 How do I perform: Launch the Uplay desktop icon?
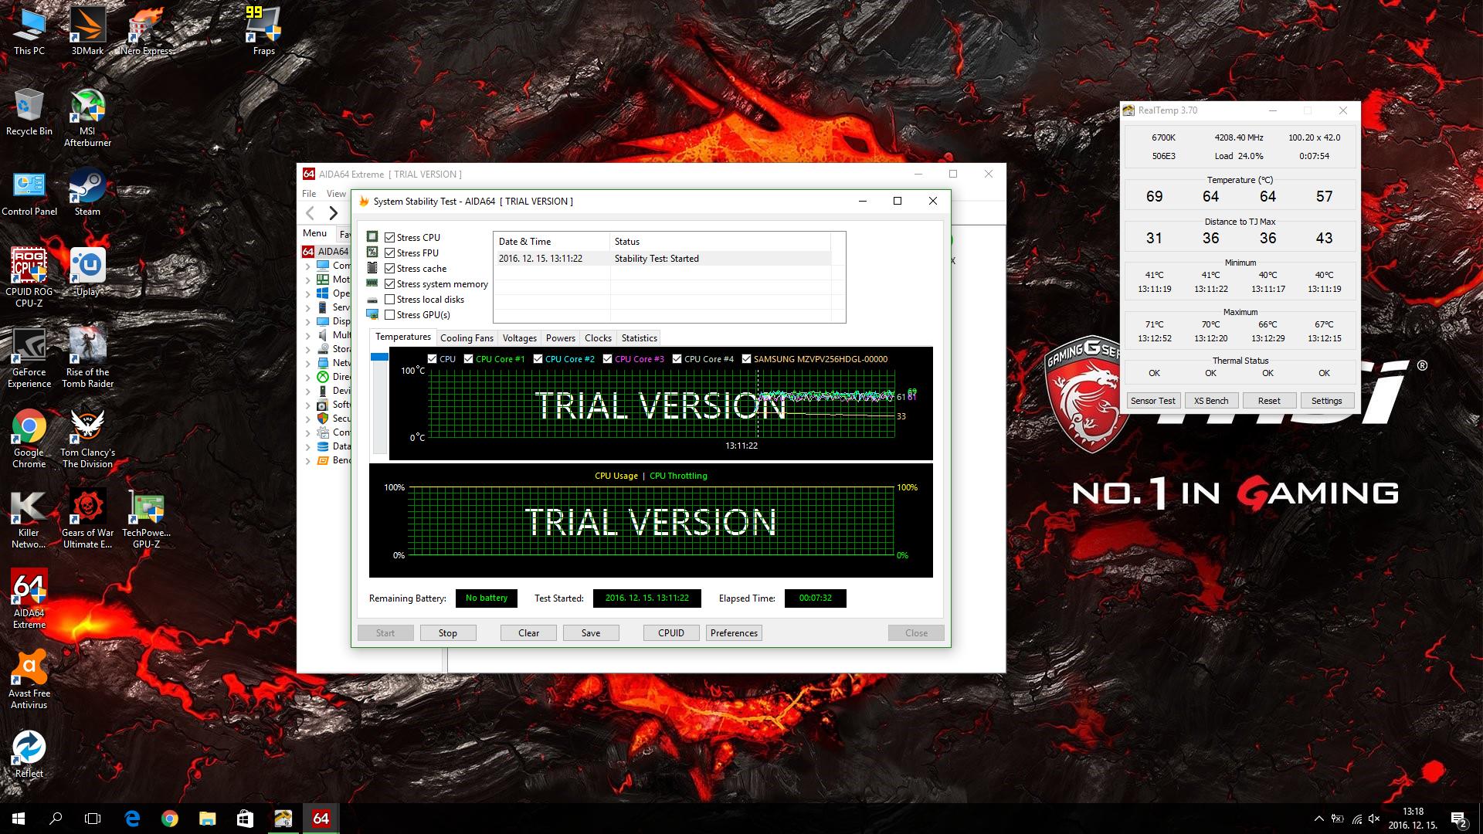tap(87, 272)
